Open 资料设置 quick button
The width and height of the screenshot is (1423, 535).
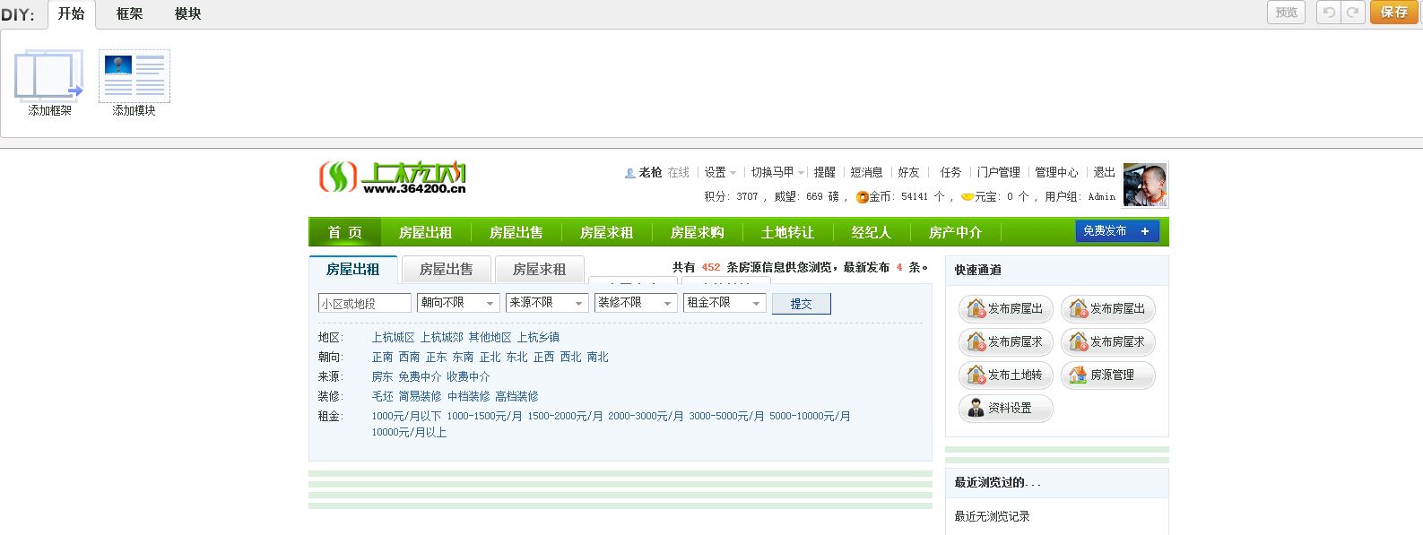tap(1006, 409)
